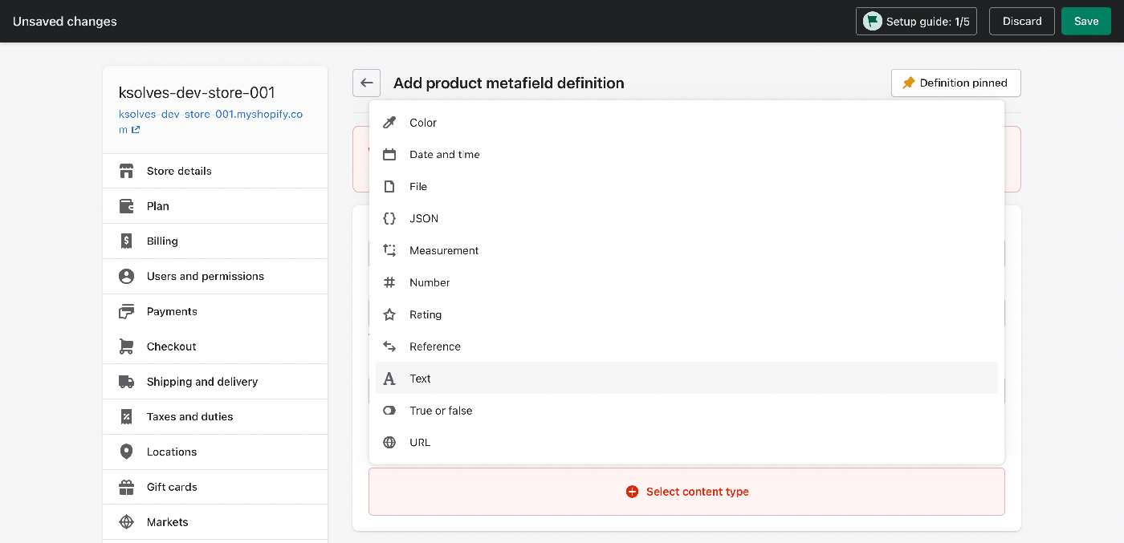
Task: Go to Plan settings
Action: point(215,206)
